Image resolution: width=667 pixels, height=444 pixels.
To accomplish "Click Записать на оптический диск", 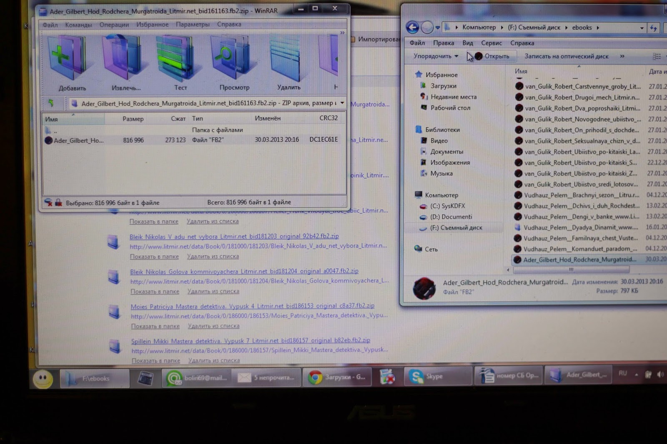I will pyautogui.click(x=566, y=56).
